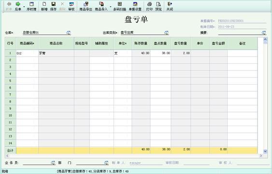The image size is (272, 174).
Task: Select 合计 totals row label
Action: click(x=11, y=150)
